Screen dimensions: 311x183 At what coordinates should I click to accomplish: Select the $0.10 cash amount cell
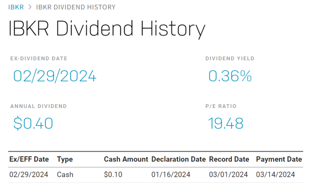pyautogui.click(x=113, y=175)
